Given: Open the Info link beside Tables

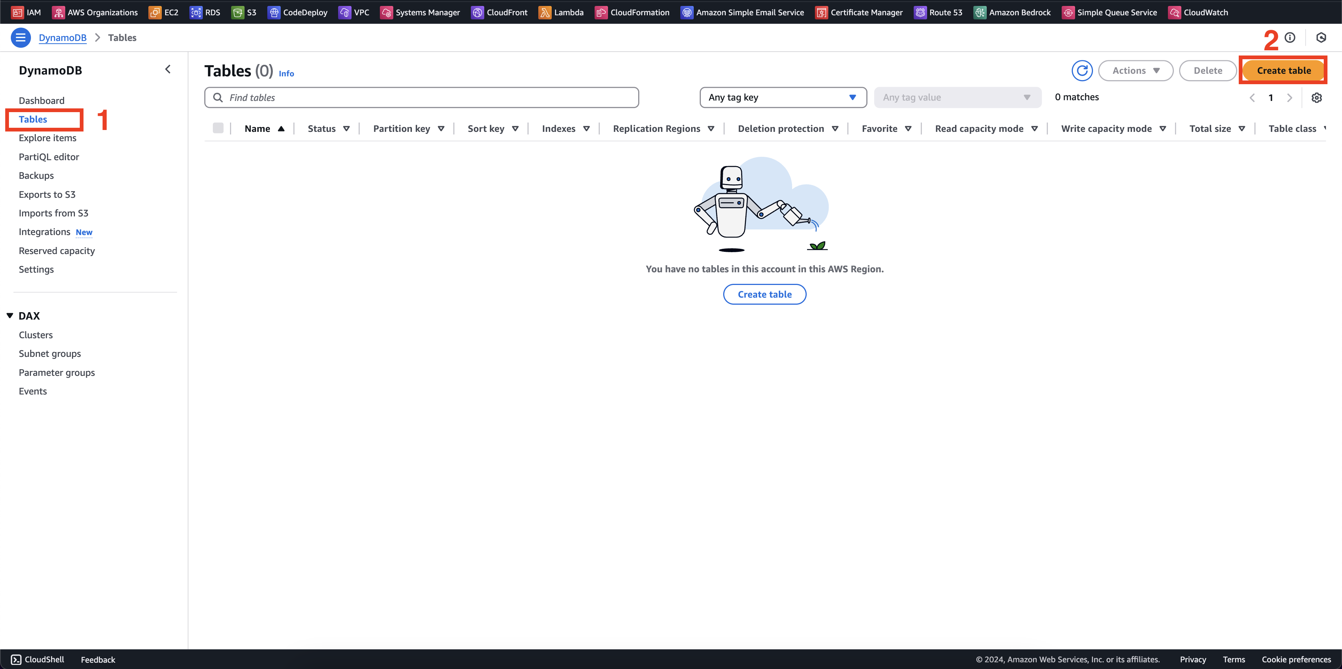Looking at the screenshot, I should [x=286, y=73].
